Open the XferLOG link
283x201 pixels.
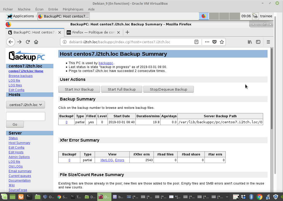107,160
